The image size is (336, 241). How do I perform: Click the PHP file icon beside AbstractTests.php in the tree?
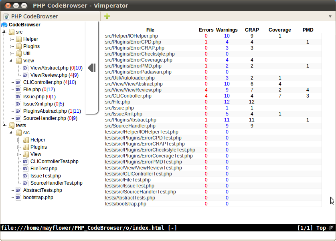[18, 190]
